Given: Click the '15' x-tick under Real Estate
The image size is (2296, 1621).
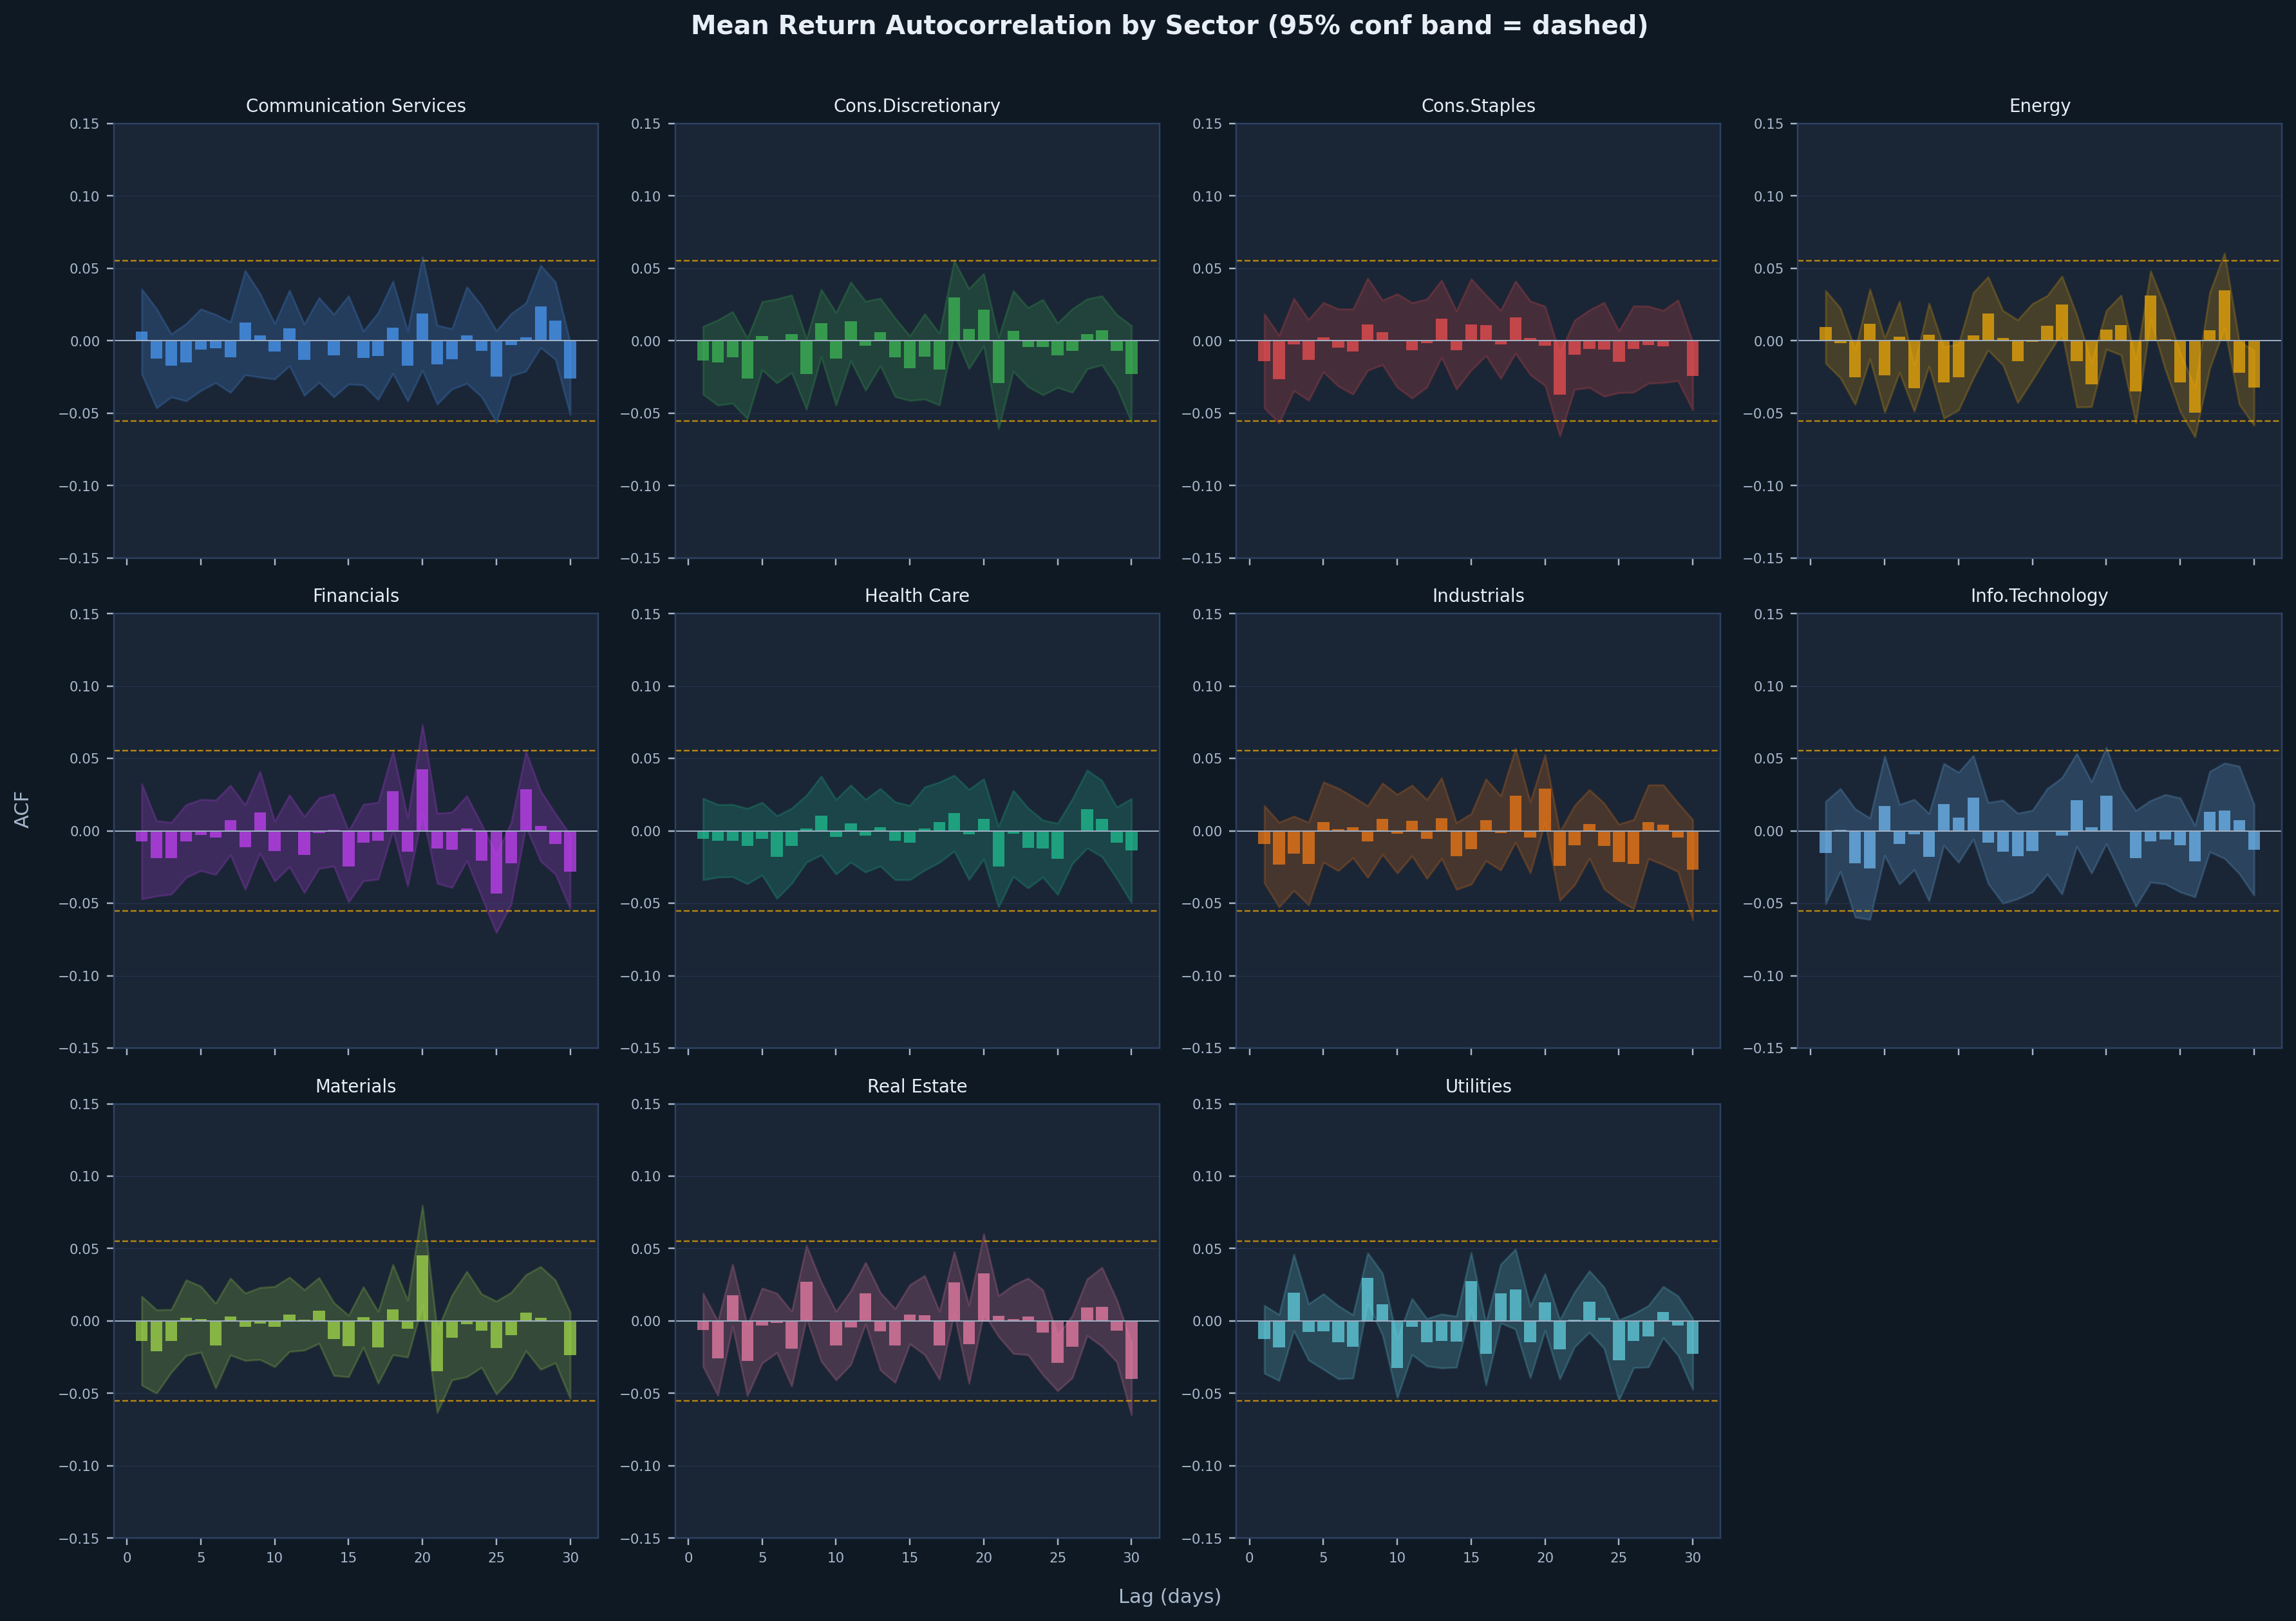Looking at the screenshot, I should coord(910,1557).
